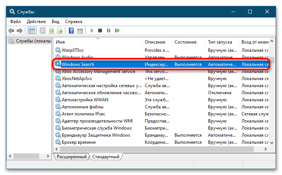Screen dimensions: 282x175
Task: Select Брандмауэр Защитника Windows service name
Action: pyautogui.click(x=96, y=135)
